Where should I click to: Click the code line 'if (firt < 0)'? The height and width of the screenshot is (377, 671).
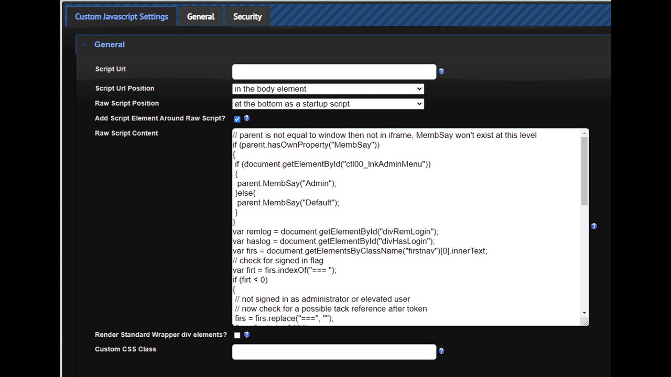coord(250,280)
